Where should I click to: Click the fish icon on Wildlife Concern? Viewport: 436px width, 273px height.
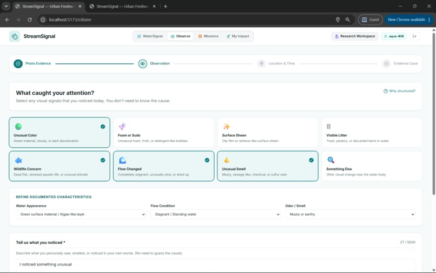pos(18,160)
